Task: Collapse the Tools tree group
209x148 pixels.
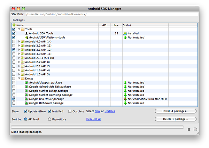Action: coord(19,30)
